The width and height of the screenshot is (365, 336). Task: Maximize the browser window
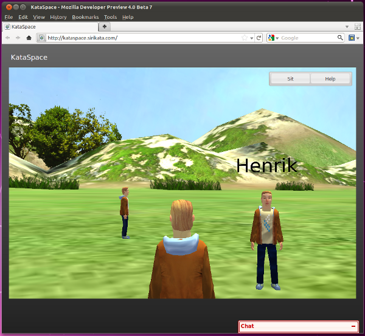[23, 7]
